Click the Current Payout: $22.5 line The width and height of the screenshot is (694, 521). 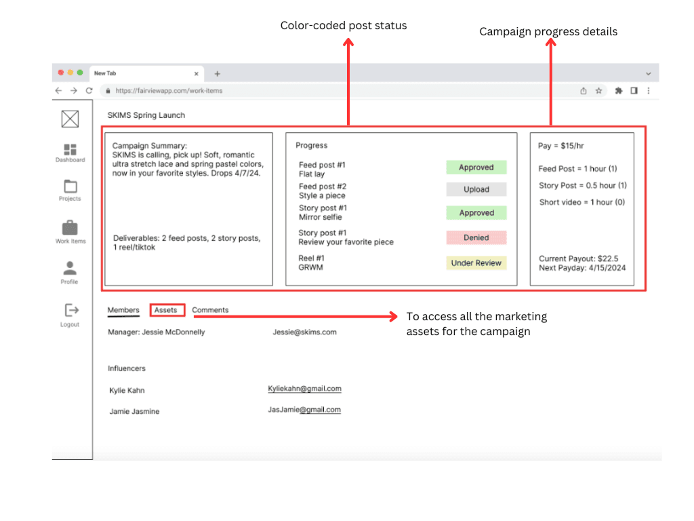[x=579, y=258]
